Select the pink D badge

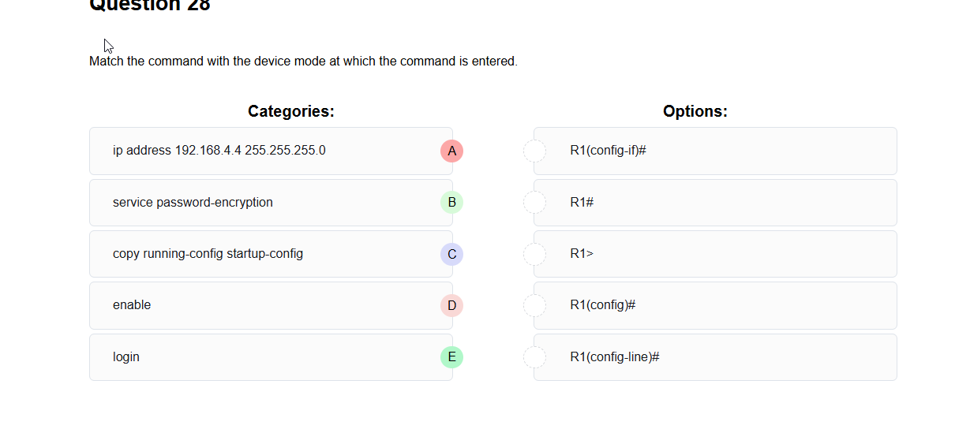tap(451, 305)
